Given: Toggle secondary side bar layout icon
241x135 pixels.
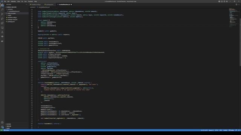Looking at the screenshot, I should [x=224, y=1].
